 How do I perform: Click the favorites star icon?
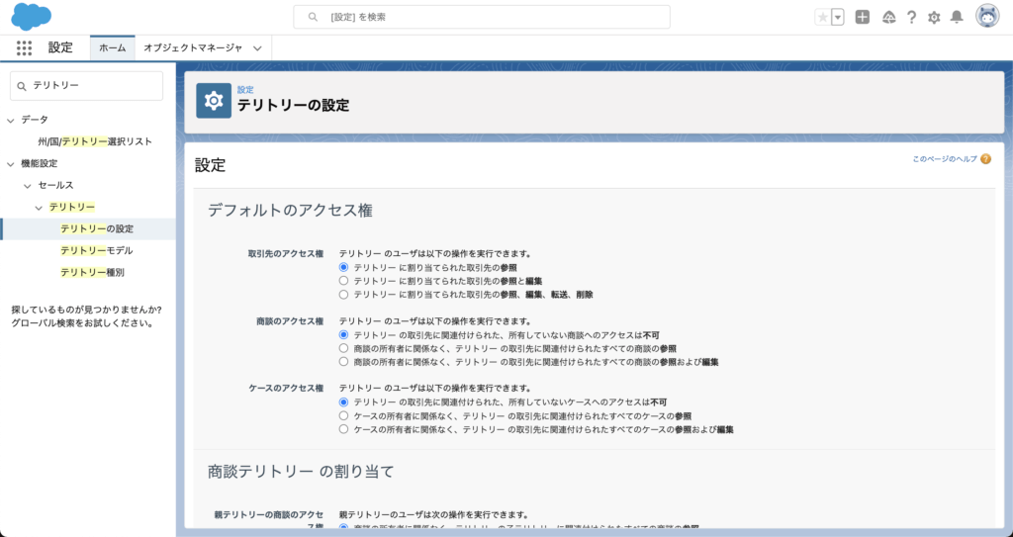[x=822, y=18]
